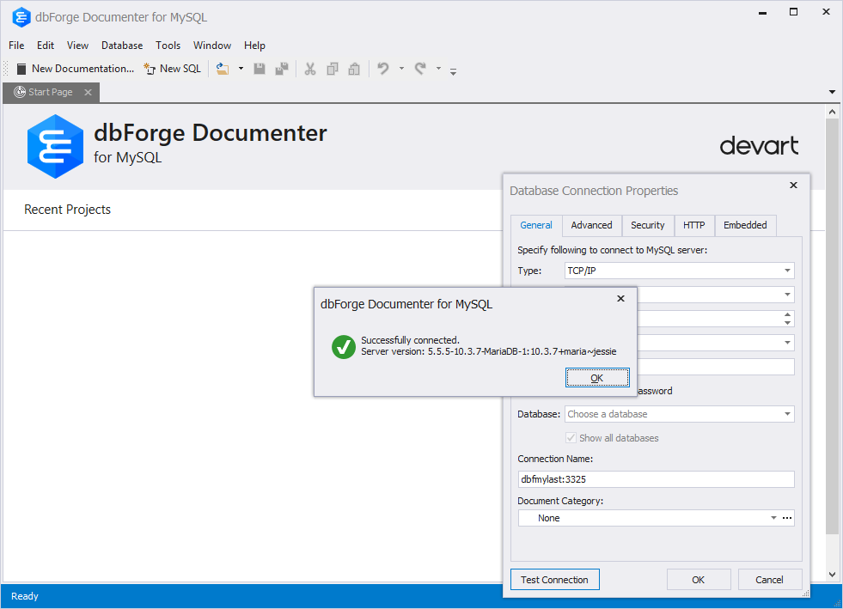Screen dimensions: 843x609
Task: Close the dbForge Documenter main window
Action: coord(827,12)
